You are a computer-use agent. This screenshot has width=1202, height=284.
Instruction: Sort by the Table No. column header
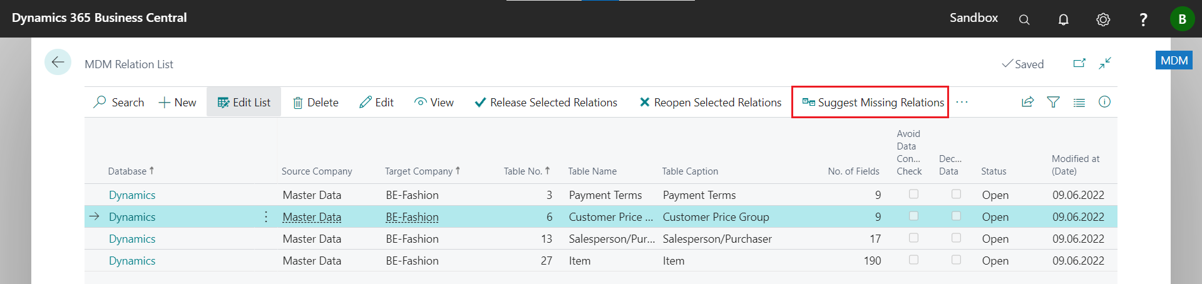click(x=527, y=171)
